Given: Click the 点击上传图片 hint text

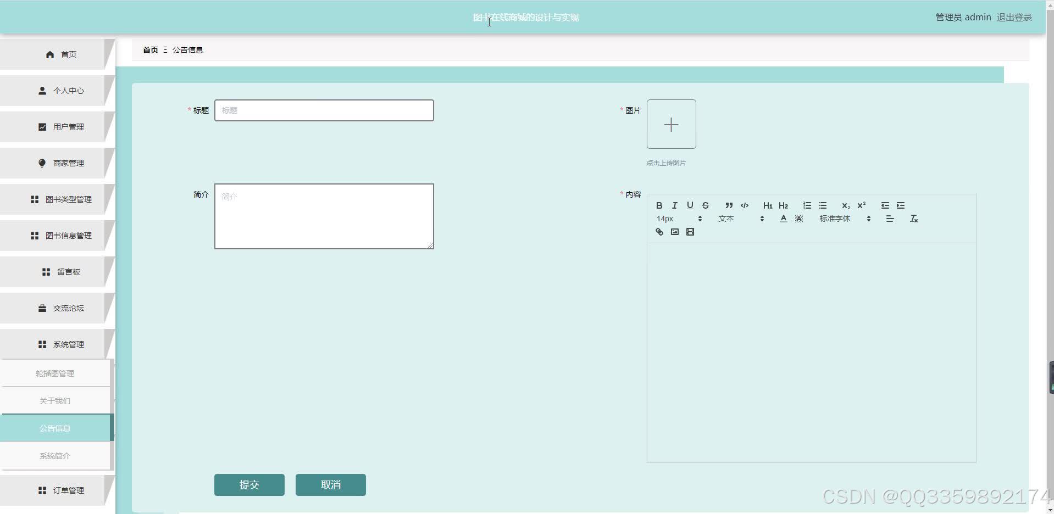Looking at the screenshot, I should coord(666,163).
